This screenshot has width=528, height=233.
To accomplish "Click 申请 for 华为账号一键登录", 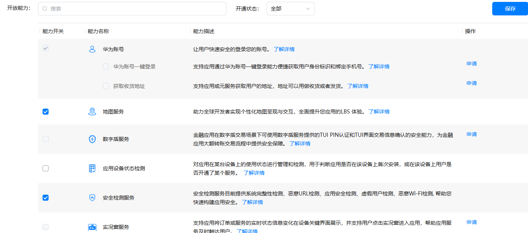I will click(x=472, y=64).
